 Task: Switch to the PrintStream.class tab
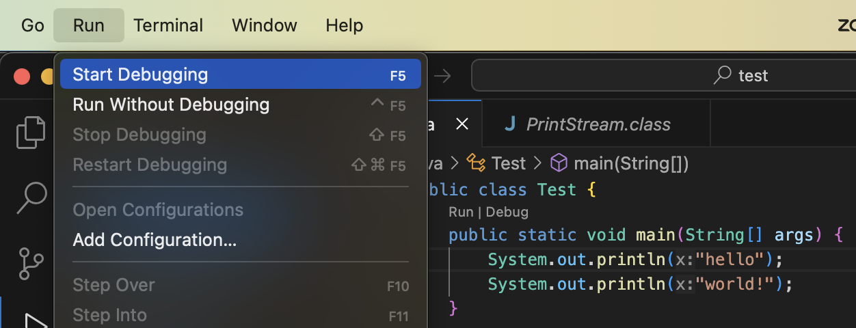(x=598, y=124)
